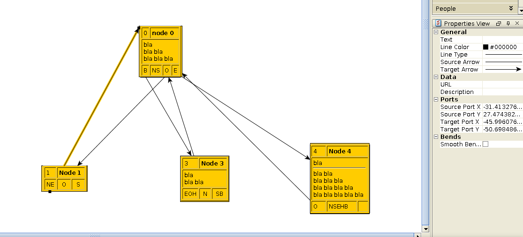The image size is (523, 237).
Task: Click the vertical scrollbar down arrow
Action: pos(425,229)
